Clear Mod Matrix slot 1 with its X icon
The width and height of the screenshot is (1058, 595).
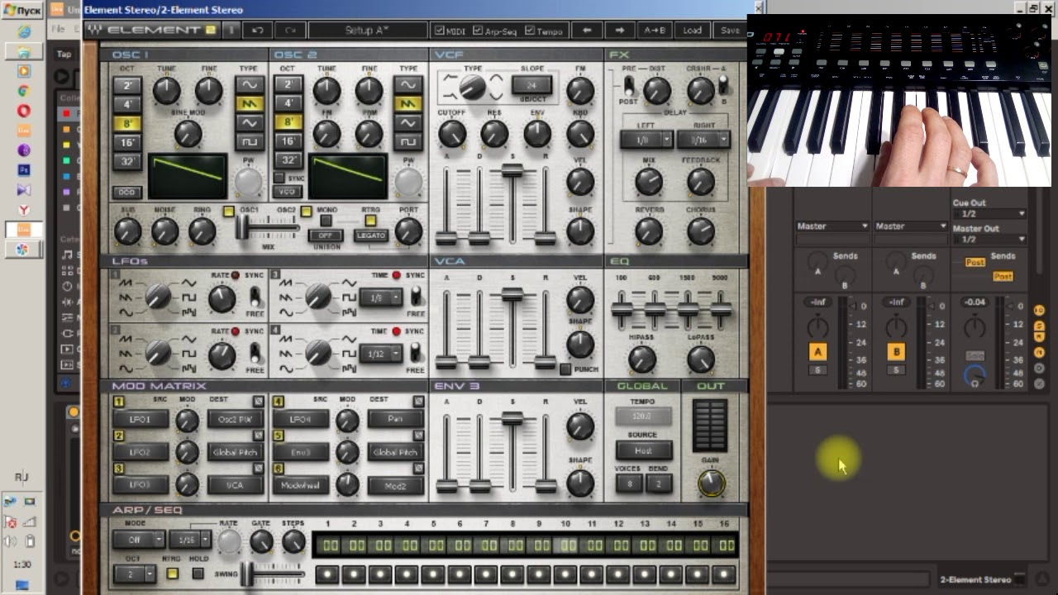[259, 401]
